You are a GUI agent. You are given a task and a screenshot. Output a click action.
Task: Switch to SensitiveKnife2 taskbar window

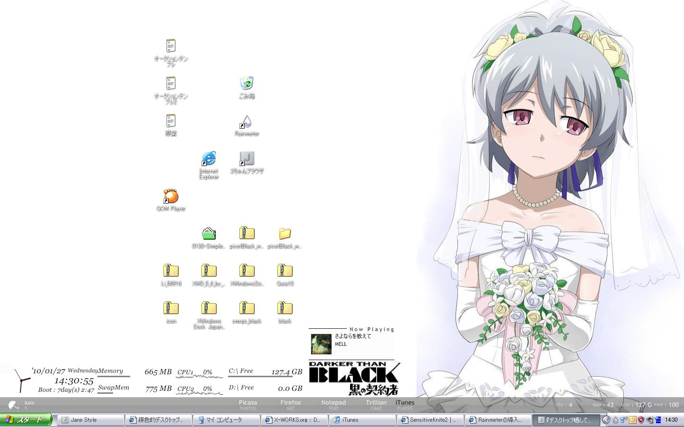click(x=430, y=420)
